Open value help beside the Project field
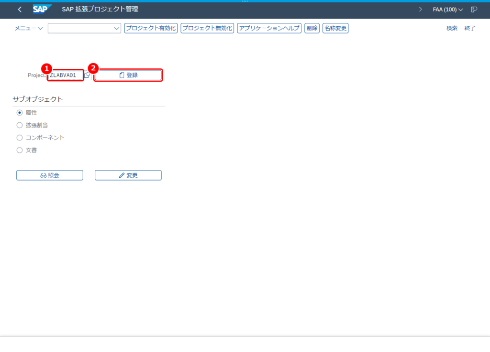 [x=87, y=75]
